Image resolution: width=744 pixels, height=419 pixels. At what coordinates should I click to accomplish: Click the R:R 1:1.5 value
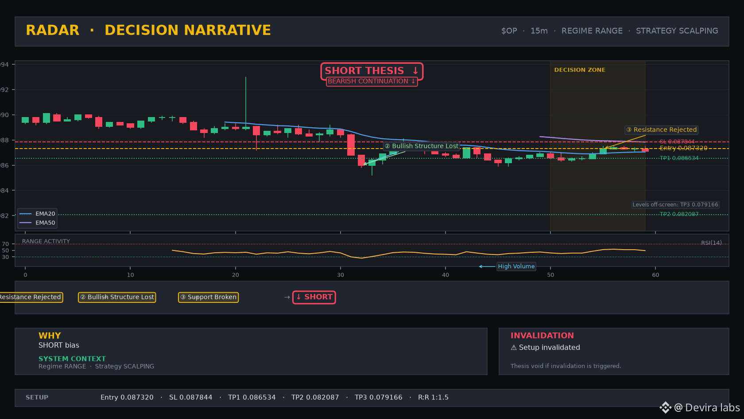(x=434, y=397)
